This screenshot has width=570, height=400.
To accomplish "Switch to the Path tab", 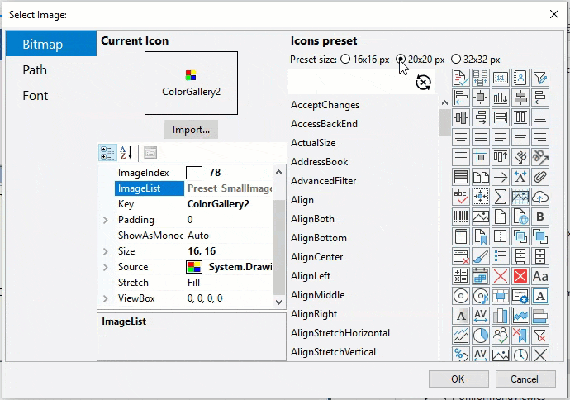I will [x=35, y=70].
